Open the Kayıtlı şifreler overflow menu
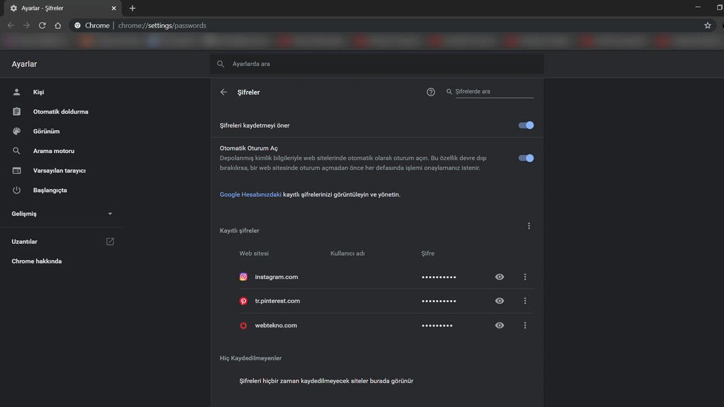This screenshot has height=407, width=724. 529,226
